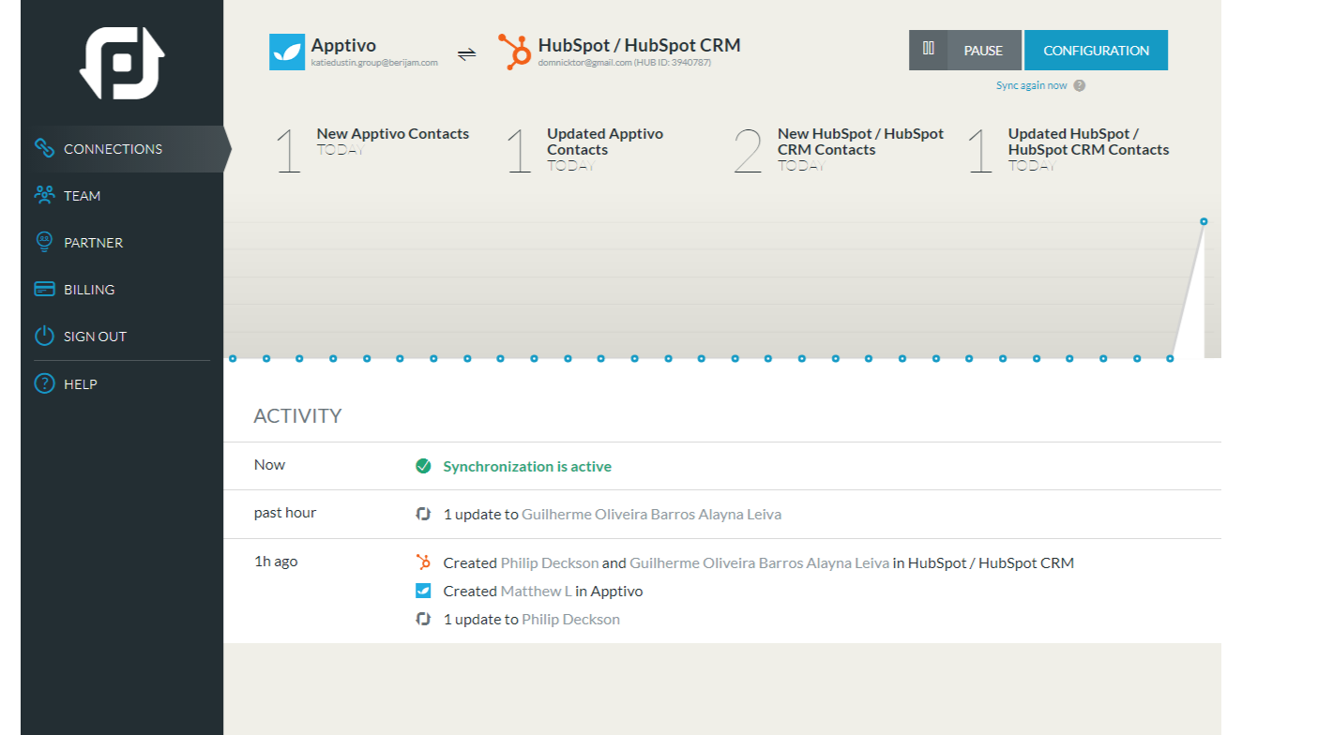Viewport: 1333px width, 735px height.
Task: Click the Help question mark icon
Action: coord(44,383)
